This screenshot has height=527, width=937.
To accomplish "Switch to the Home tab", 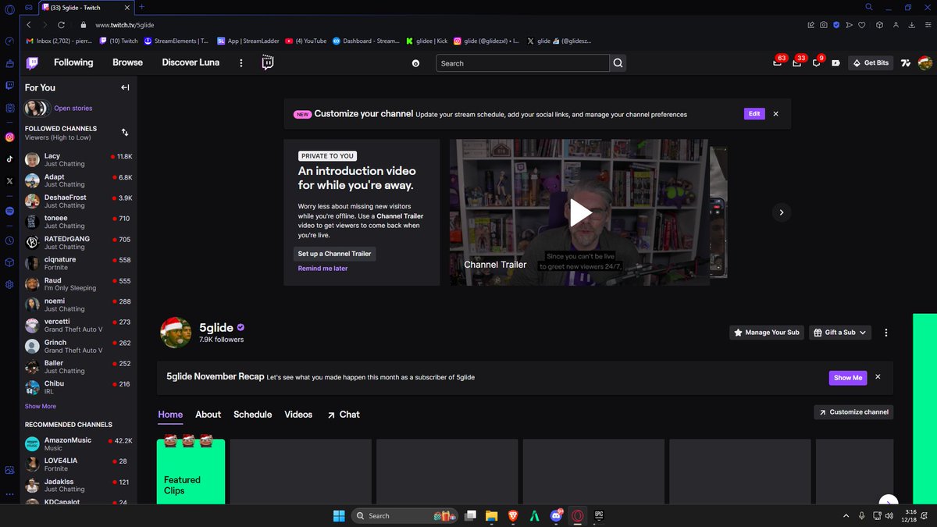I will [170, 415].
